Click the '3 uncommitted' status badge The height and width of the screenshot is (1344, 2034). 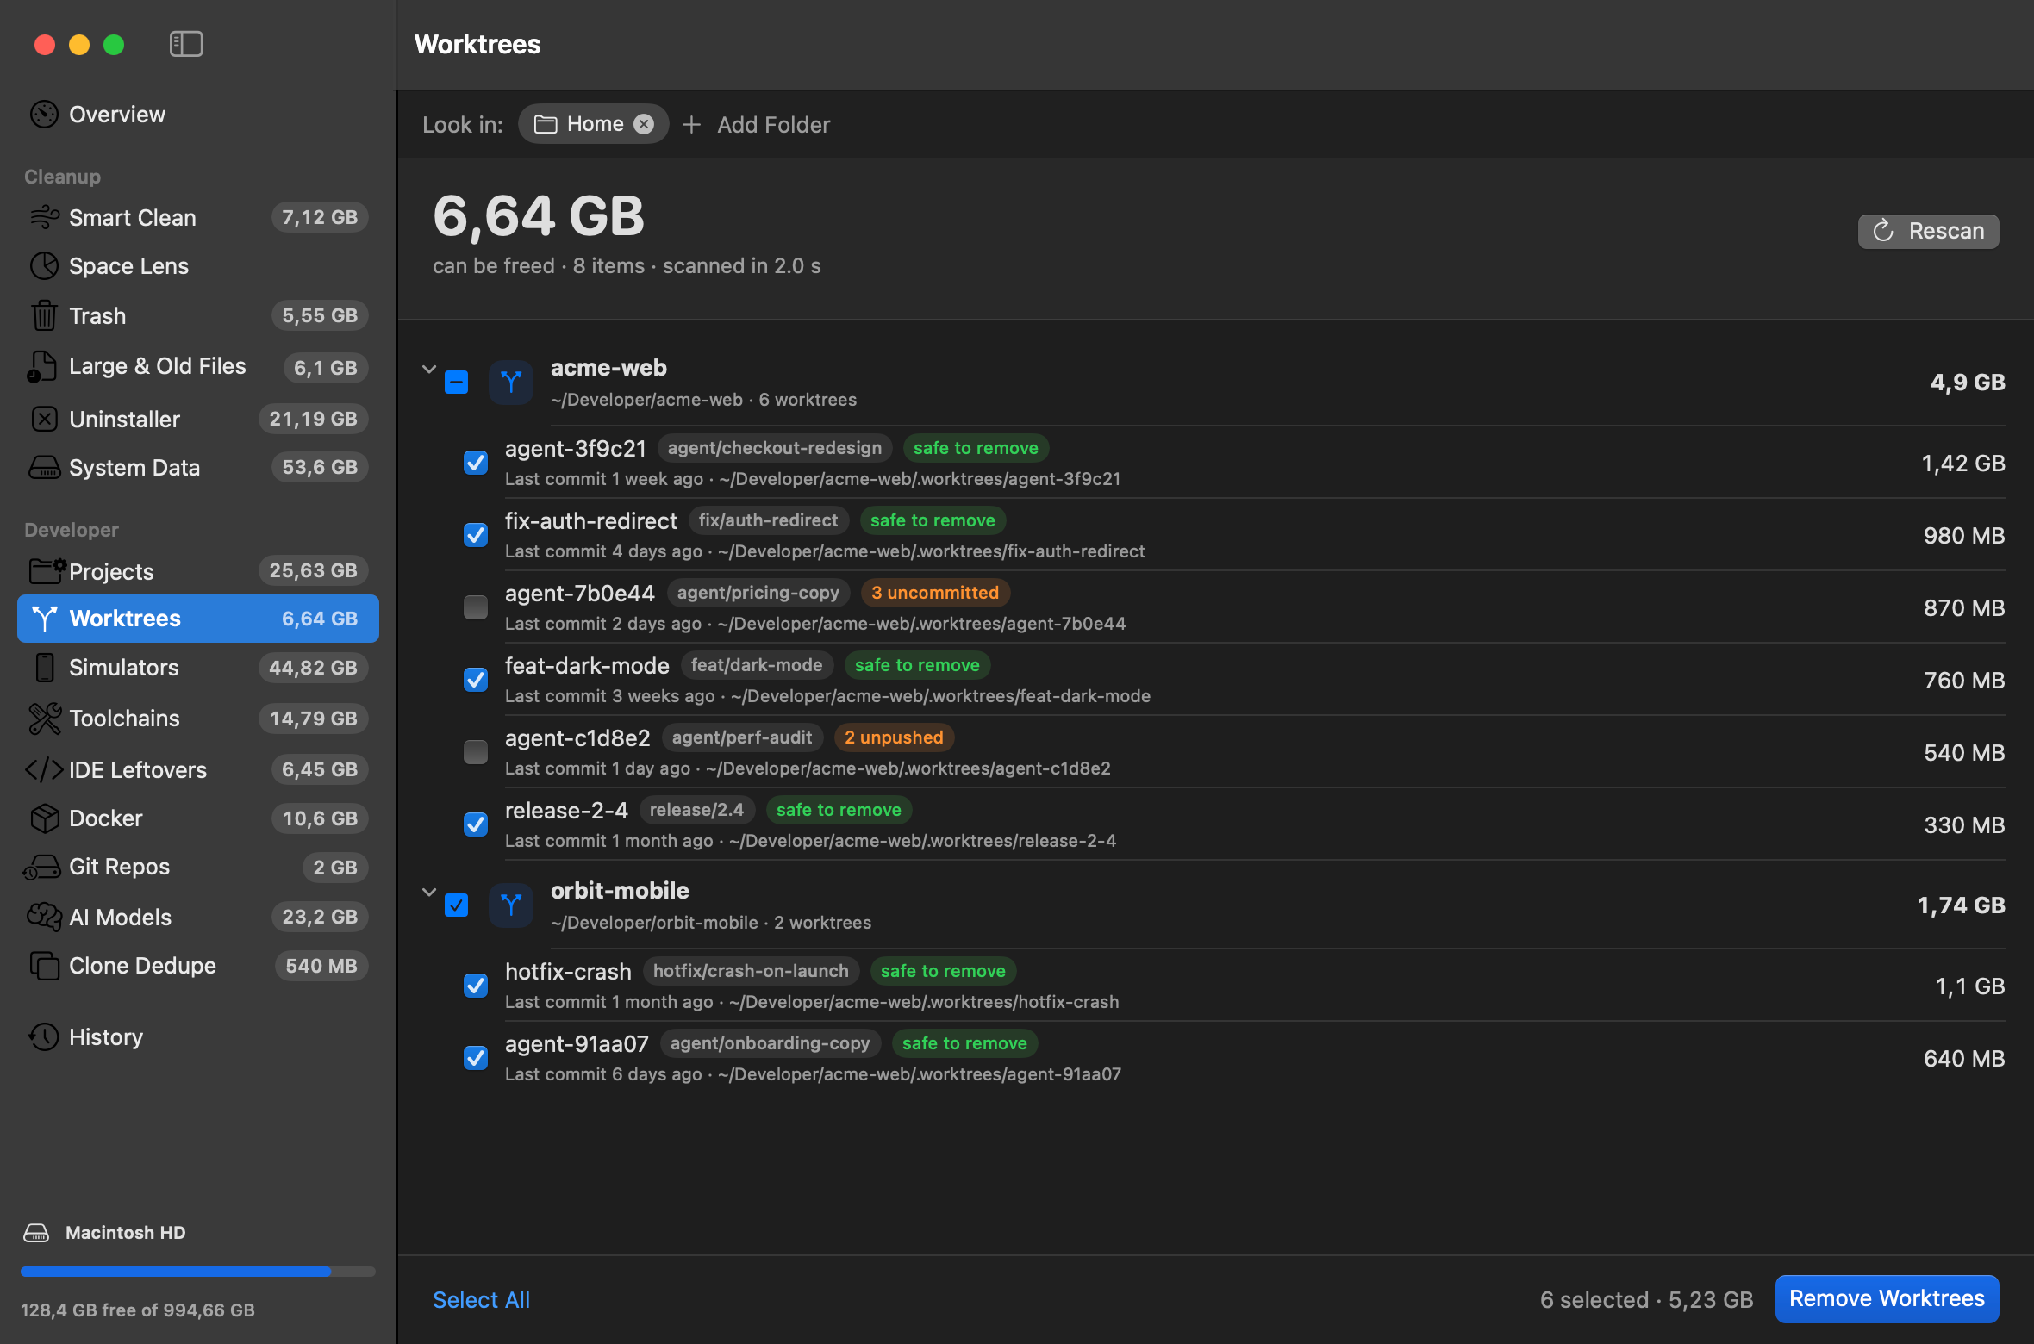pyautogui.click(x=935, y=593)
